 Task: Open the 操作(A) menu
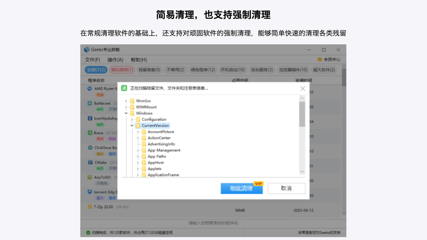pyautogui.click(x=115, y=60)
